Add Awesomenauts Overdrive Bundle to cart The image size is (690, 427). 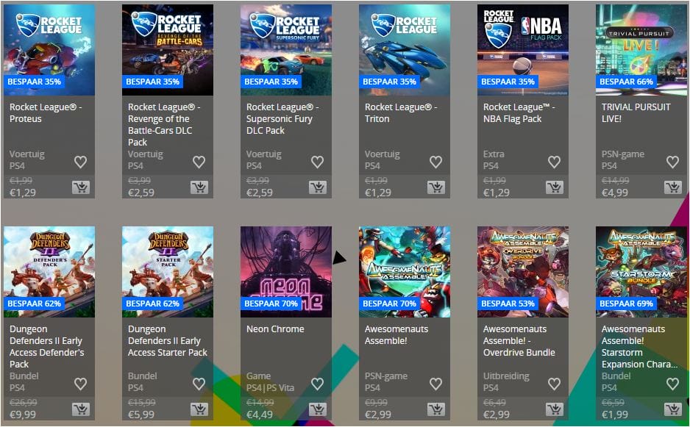coord(555,410)
